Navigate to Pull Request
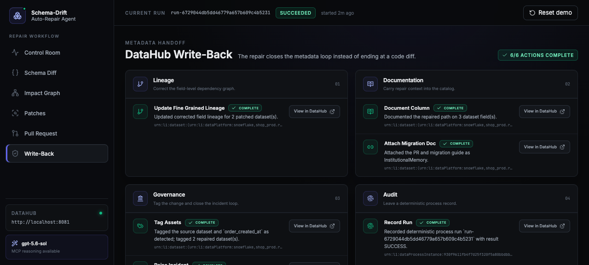 point(57,134)
